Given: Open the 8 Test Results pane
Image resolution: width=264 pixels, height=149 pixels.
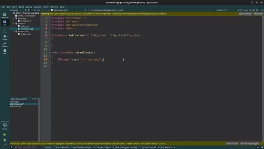Looking at the screenshot, I should pos(165,147).
